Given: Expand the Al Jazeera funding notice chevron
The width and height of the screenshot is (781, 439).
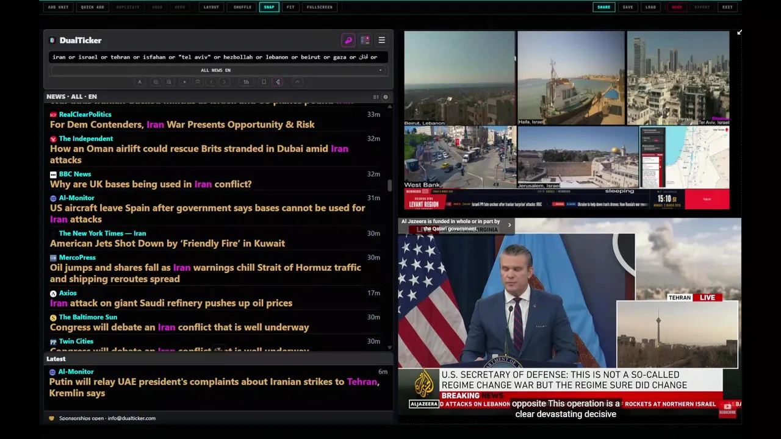Looking at the screenshot, I should 509,226.
